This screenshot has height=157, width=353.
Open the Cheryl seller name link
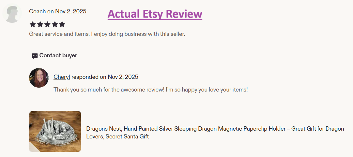point(62,77)
